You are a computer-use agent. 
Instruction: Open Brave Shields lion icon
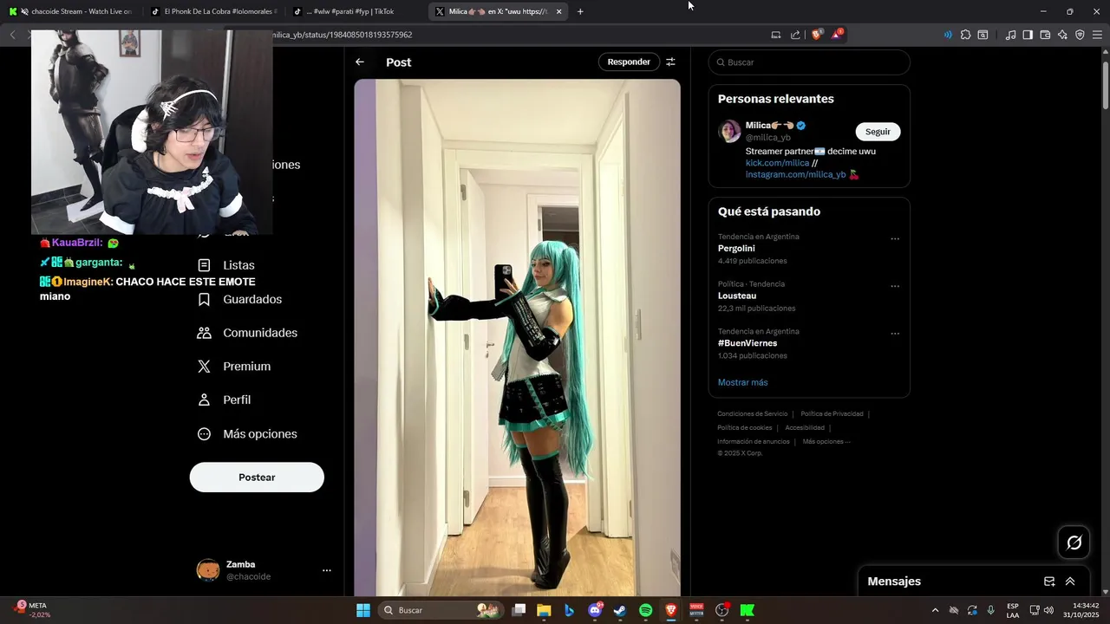(817, 35)
